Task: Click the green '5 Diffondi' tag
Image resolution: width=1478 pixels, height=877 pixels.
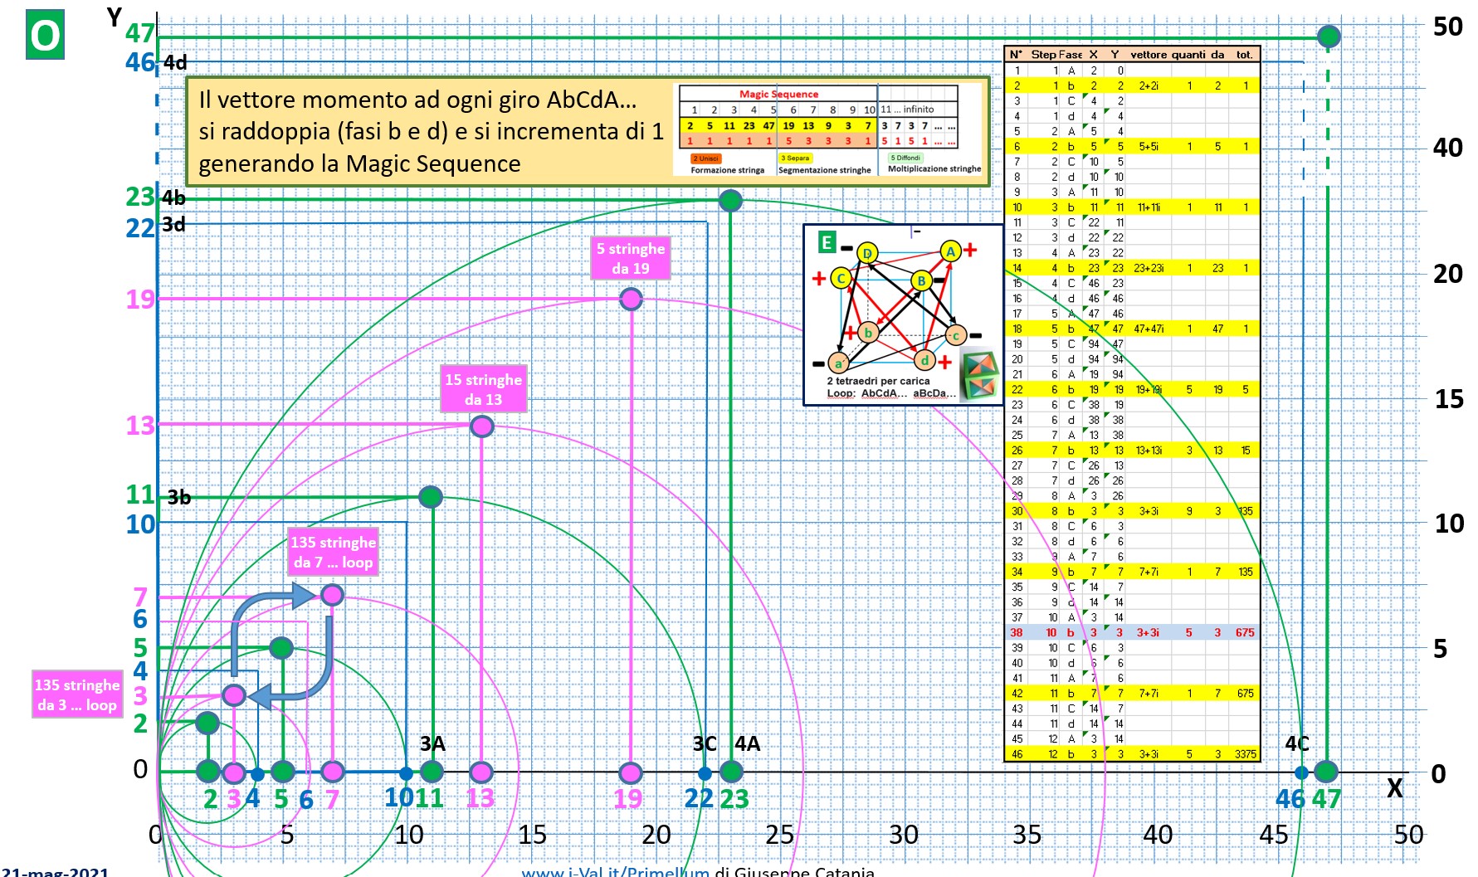Action: [x=905, y=158]
